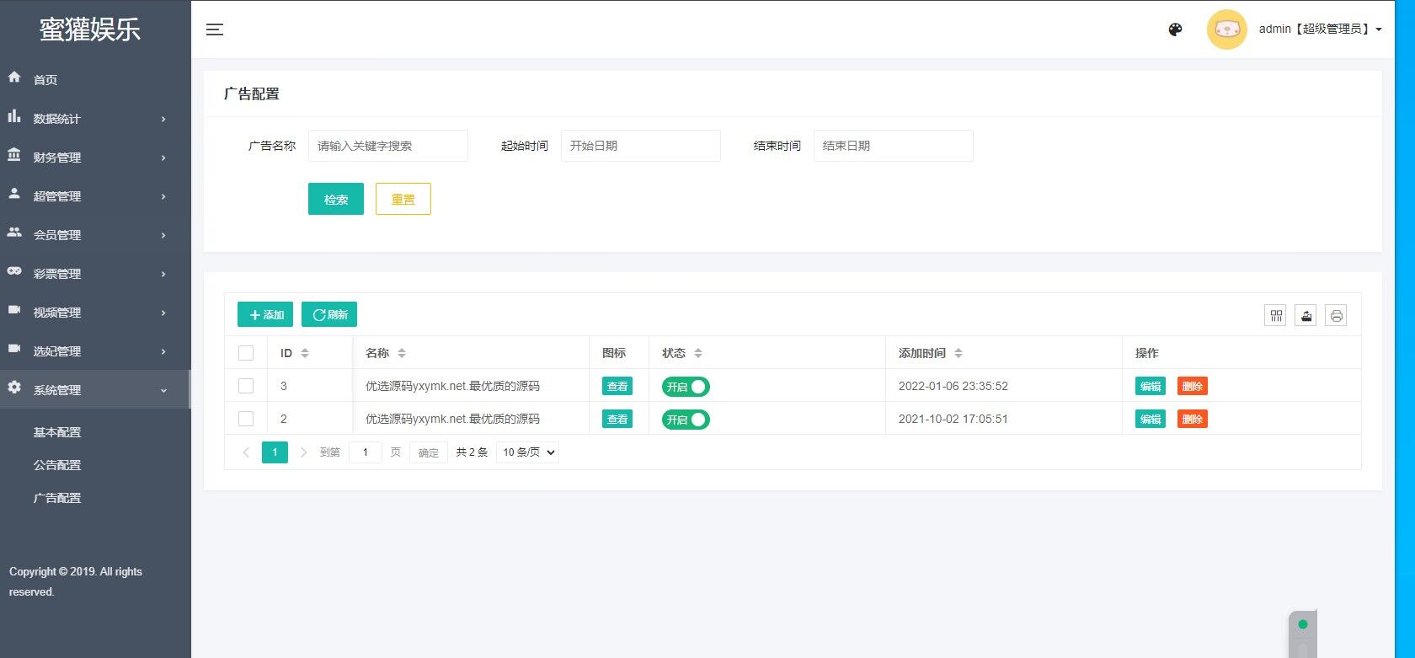1415x658 pixels.
Task: Sort by ID column arrows
Action: click(305, 353)
